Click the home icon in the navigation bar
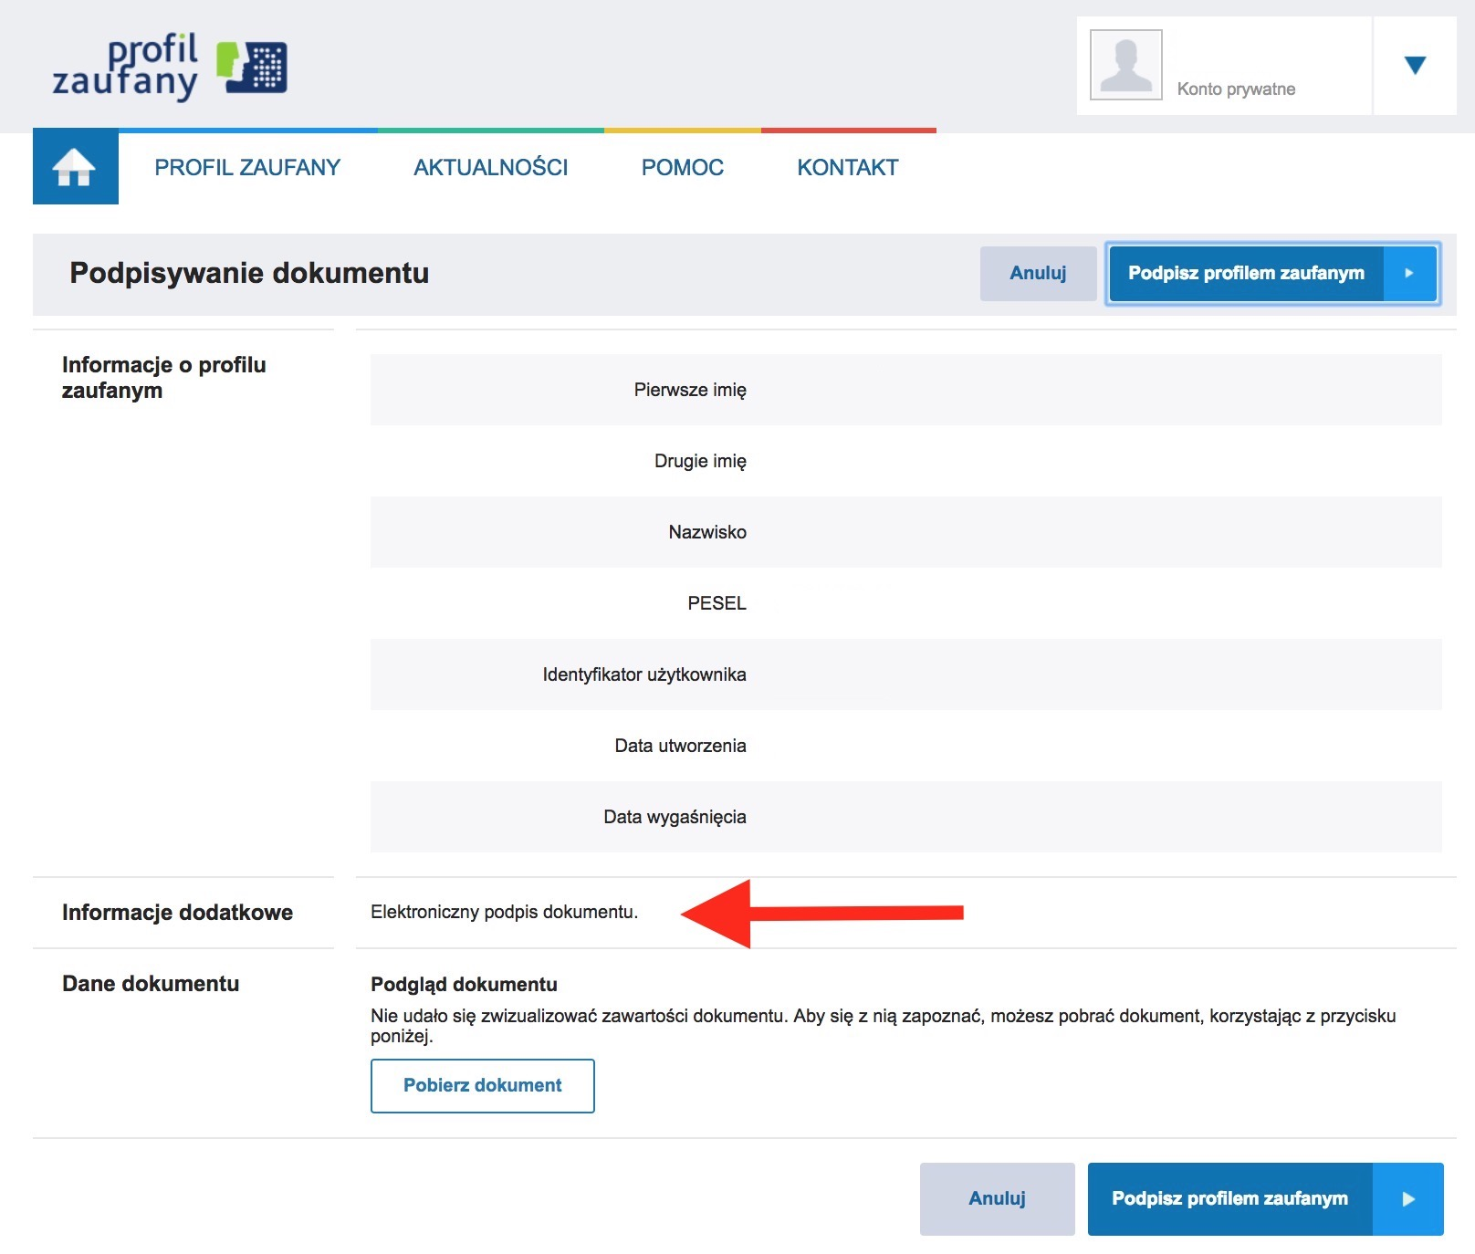This screenshot has height=1254, width=1475. pyautogui.click(x=75, y=167)
